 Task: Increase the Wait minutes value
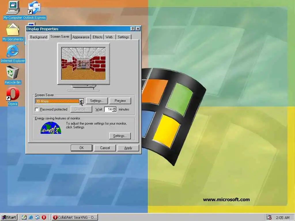pos(114,108)
